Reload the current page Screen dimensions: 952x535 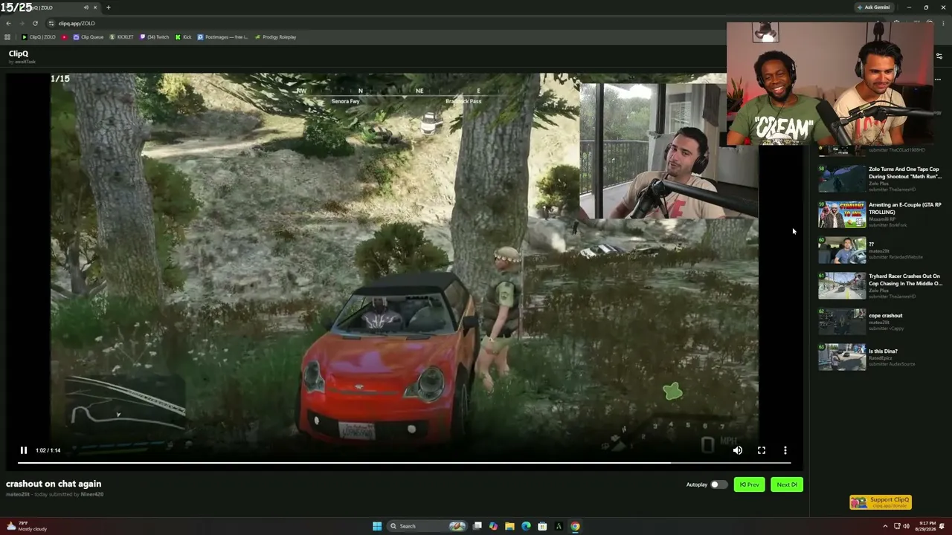pos(35,23)
